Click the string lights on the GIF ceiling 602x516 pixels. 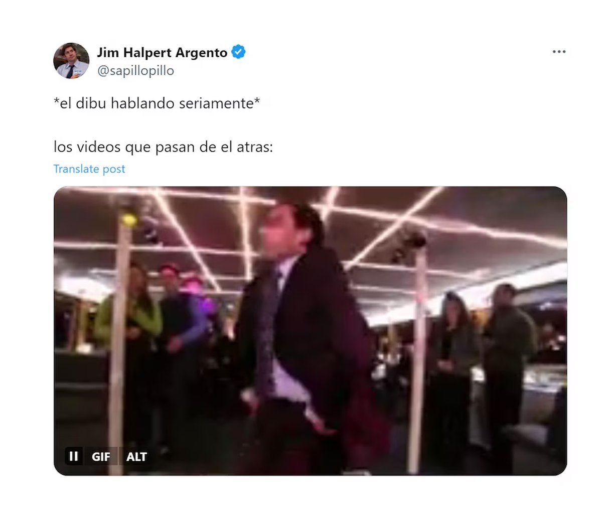pos(311,231)
